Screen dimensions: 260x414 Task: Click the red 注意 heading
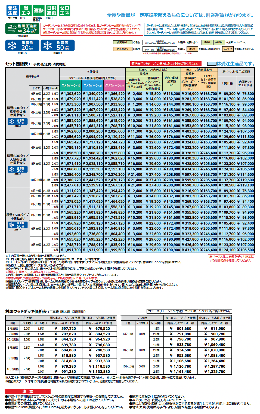pyautogui.click(x=28, y=391)
